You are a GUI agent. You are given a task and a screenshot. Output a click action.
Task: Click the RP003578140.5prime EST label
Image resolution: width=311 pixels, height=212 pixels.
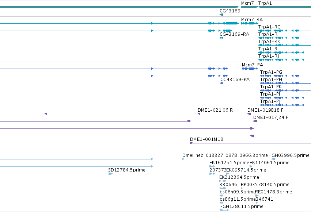(x=265, y=185)
